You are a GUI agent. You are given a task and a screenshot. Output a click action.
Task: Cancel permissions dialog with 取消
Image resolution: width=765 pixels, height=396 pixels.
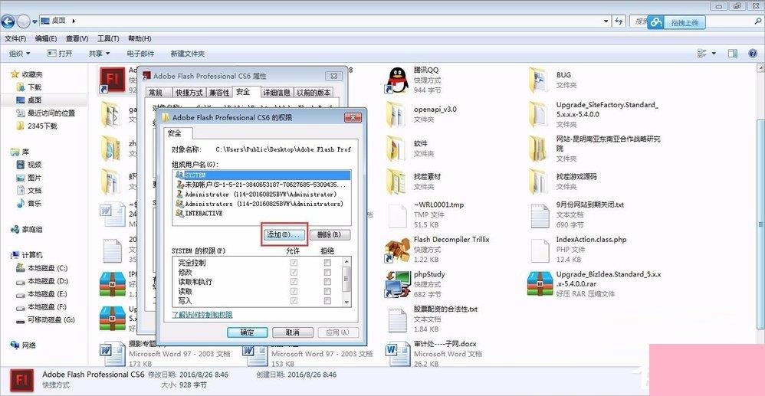click(x=292, y=332)
